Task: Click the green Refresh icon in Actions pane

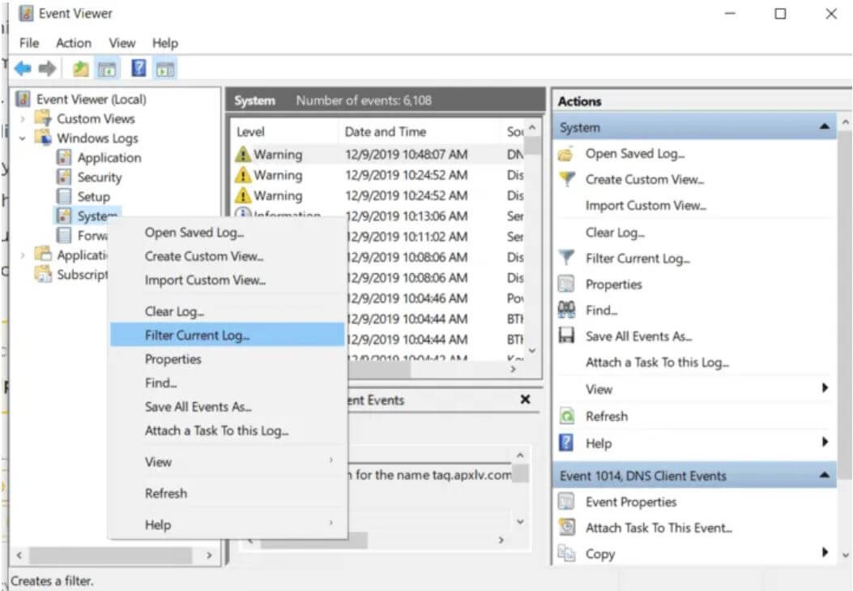Action: pyautogui.click(x=567, y=416)
